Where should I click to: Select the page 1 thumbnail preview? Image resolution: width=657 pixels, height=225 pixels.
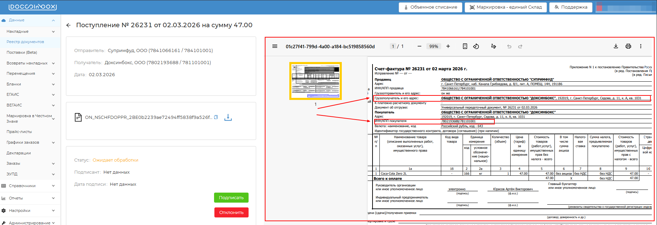coord(315,81)
